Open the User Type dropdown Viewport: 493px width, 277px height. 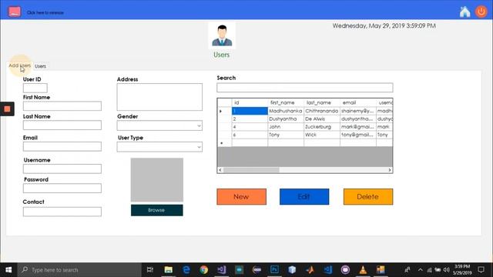pos(159,147)
